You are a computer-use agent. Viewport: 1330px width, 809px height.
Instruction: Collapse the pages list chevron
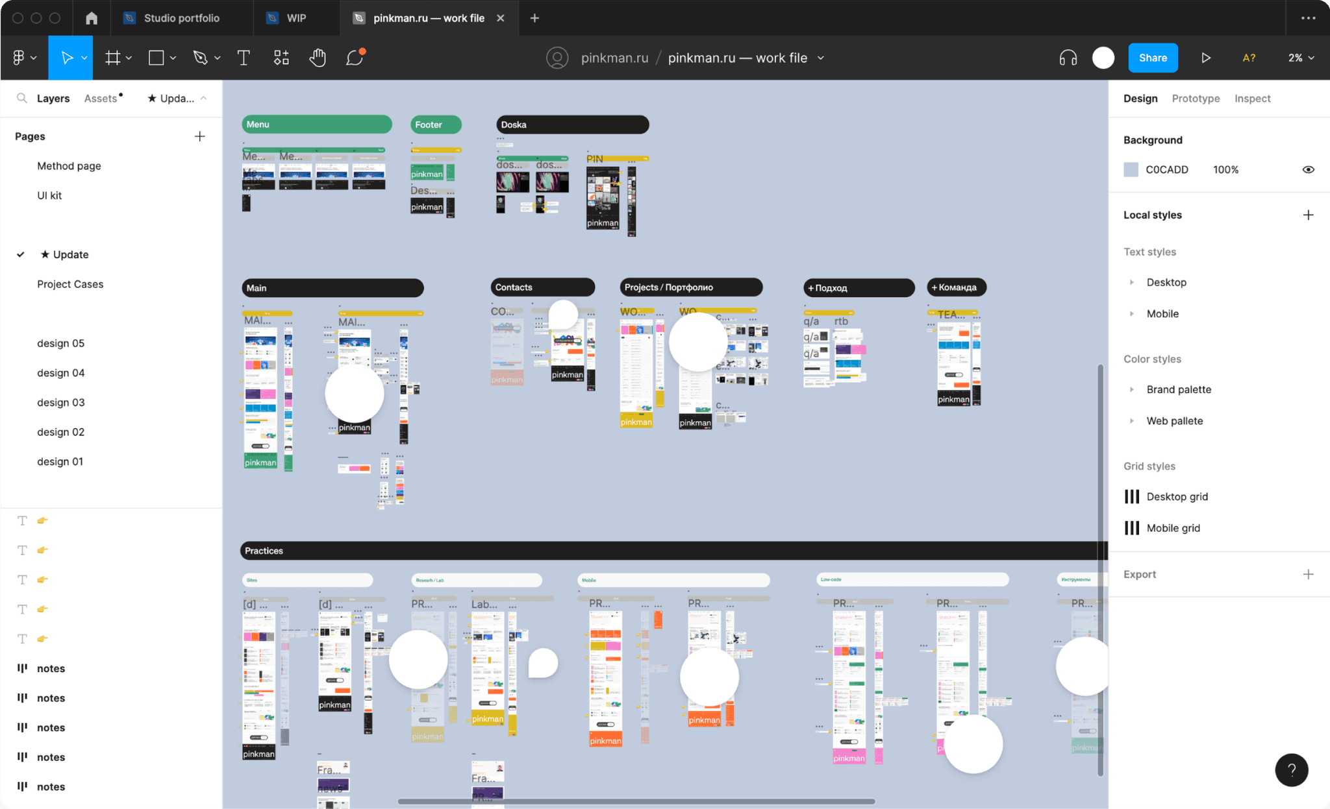[204, 98]
